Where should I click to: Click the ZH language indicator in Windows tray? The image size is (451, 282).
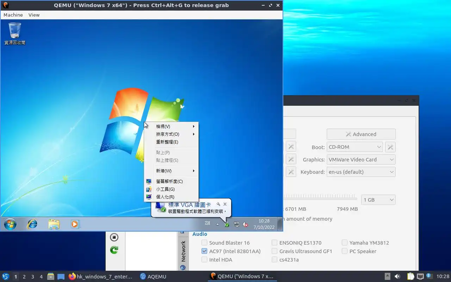[x=208, y=223]
